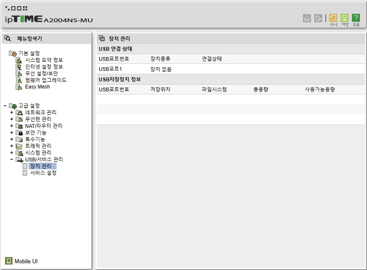
Task: Open 시스템 요약 정보 menu item
Action: point(44,60)
